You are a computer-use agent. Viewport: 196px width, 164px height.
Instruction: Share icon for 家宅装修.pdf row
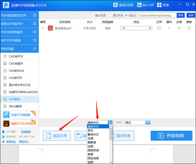tap(179, 28)
